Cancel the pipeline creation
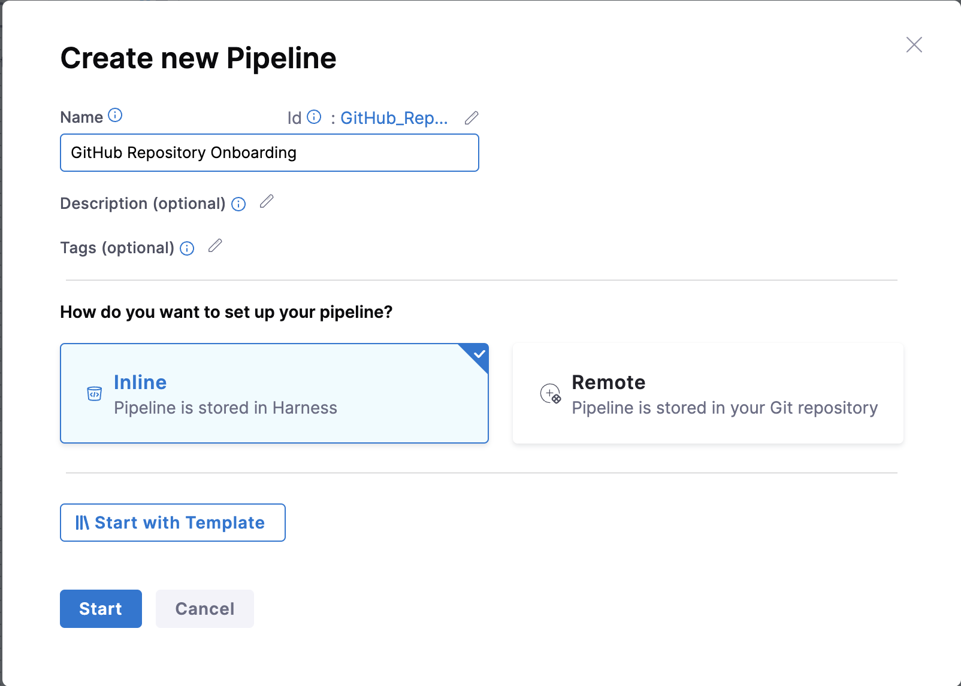The width and height of the screenshot is (961, 686). (x=204, y=609)
